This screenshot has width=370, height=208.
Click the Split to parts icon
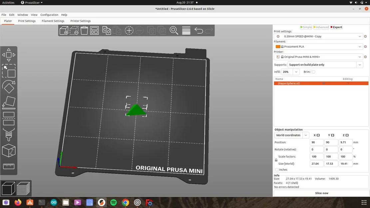(162, 31)
